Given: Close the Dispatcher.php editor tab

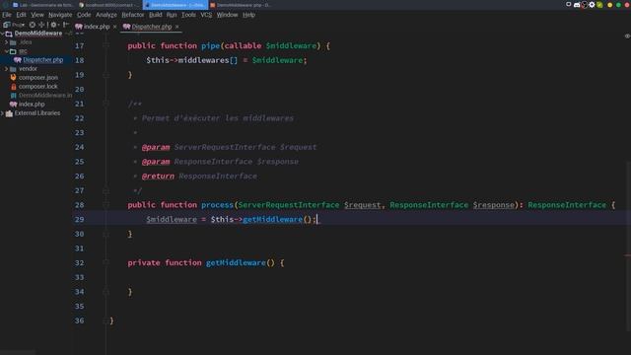Looking at the screenshot, I should pyautogui.click(x=177, y=27).
